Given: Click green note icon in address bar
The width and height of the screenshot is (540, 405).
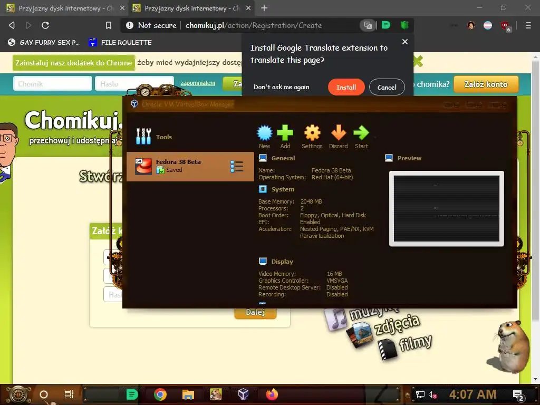Looking at the screenshot, I should (386, 25).
